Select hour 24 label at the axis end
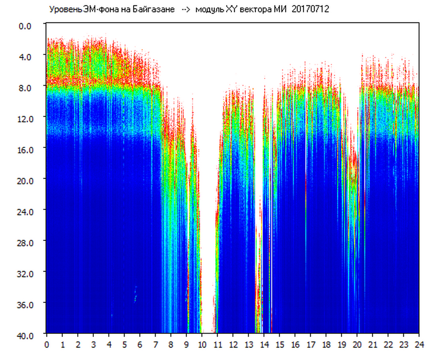The height and width of the screenshot is (356, 434). pyautogui.click(x=419, y=344)
